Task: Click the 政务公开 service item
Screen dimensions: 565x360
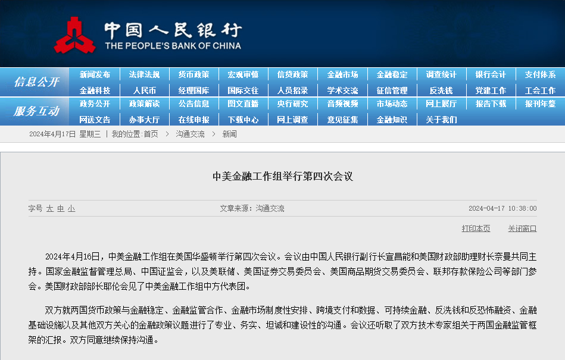Action: coord(95,104)
